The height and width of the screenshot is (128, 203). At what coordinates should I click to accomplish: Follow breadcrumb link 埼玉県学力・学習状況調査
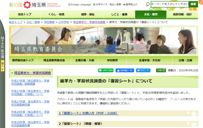pyautogui.click(x=89, y=22)
